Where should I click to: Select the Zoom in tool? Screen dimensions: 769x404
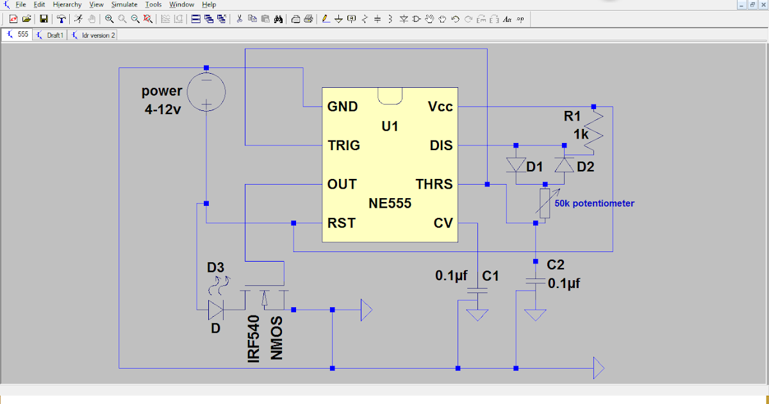(x=108, y=19)
